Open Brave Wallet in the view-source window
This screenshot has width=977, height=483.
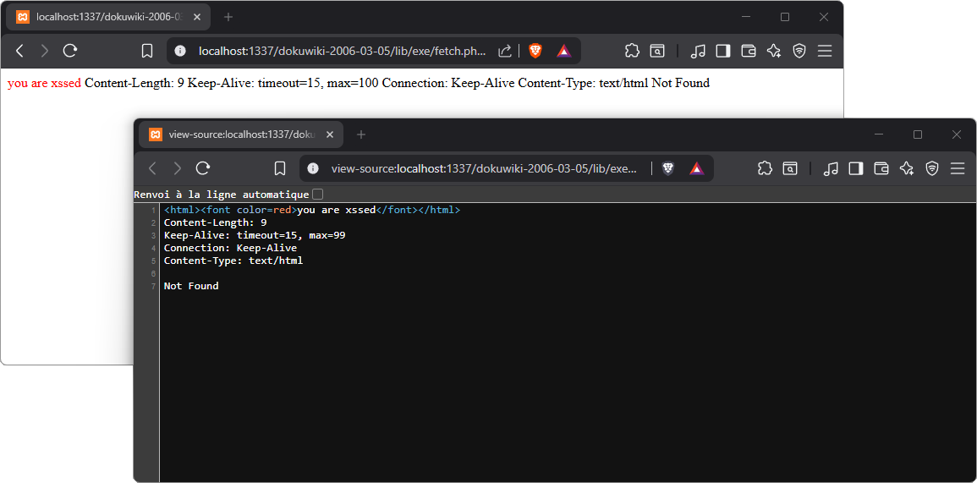pyautogui.click(x=881, y=168)
